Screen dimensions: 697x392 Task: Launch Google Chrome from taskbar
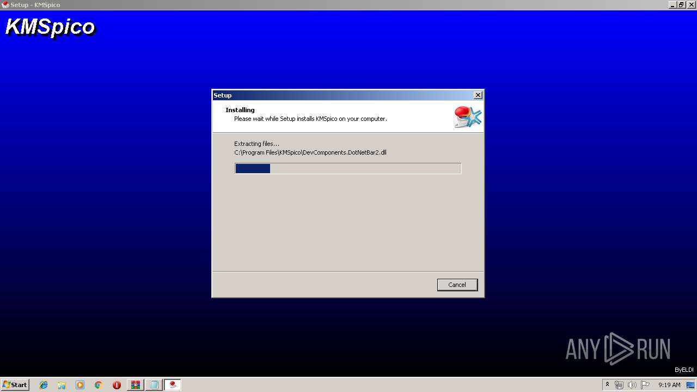click(x=99, y=385)
